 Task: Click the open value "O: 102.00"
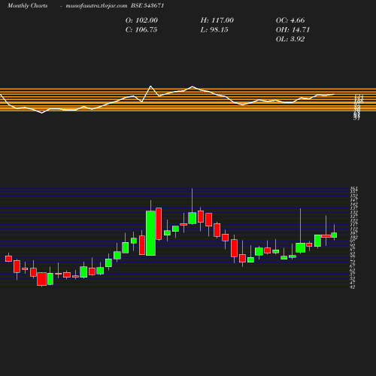pyautogui.click(x=141, y=20)
